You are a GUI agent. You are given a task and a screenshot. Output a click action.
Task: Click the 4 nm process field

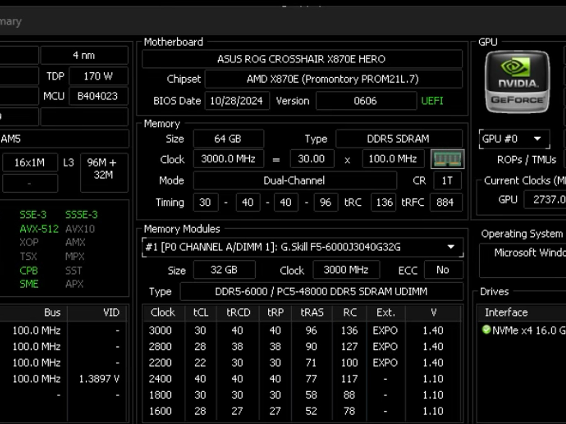coord(84,55)
